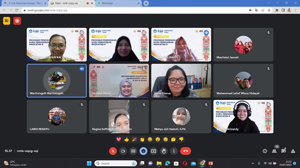
Task: Open the emoji reactions button
Action: coord(143,151)
